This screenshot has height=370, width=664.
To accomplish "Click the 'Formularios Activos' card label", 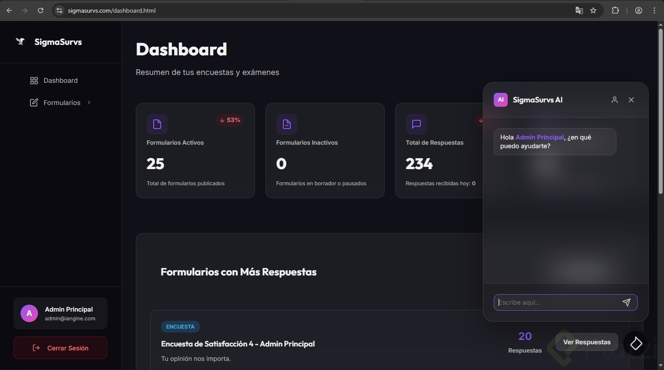I will pos(175,143).
